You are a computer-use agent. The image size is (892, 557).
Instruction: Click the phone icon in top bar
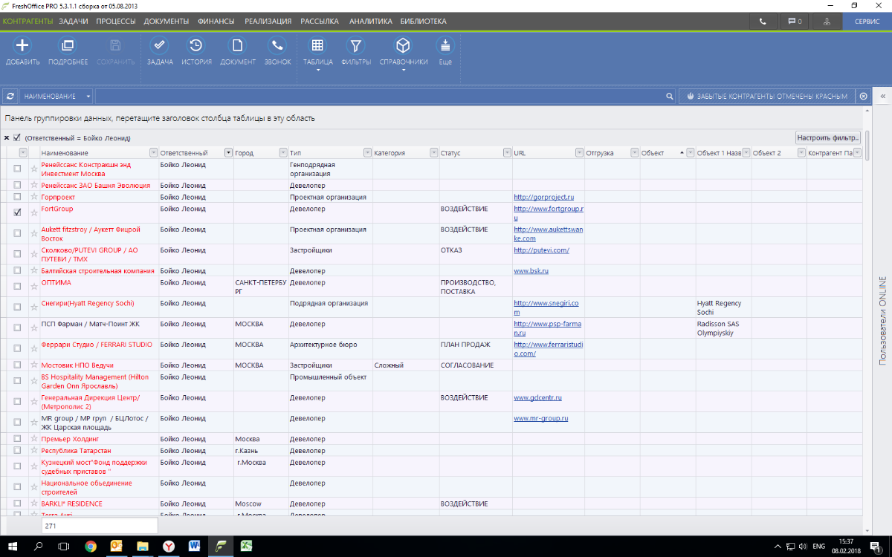click(763, 22)
